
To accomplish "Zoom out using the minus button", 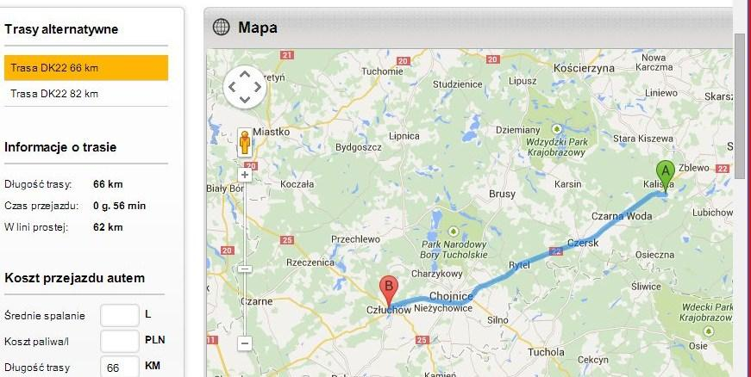I will click(x=245, y=343).
